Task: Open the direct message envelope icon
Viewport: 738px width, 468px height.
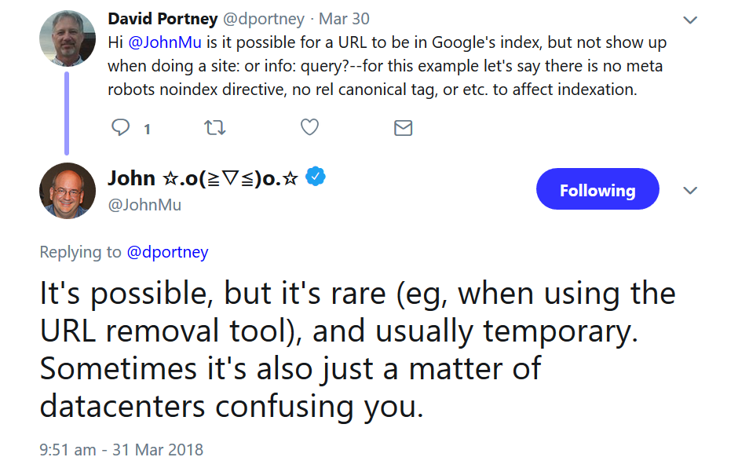Action: pyautogui.click(x=403, y=126)
